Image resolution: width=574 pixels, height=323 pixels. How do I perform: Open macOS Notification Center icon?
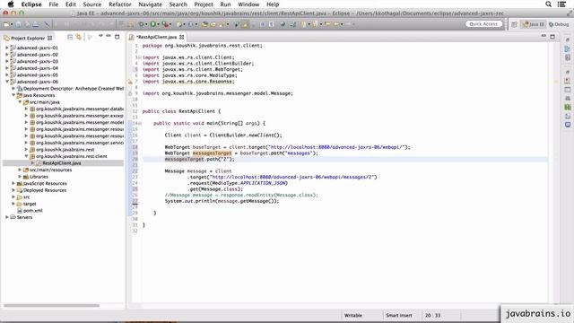coord(562,4)
